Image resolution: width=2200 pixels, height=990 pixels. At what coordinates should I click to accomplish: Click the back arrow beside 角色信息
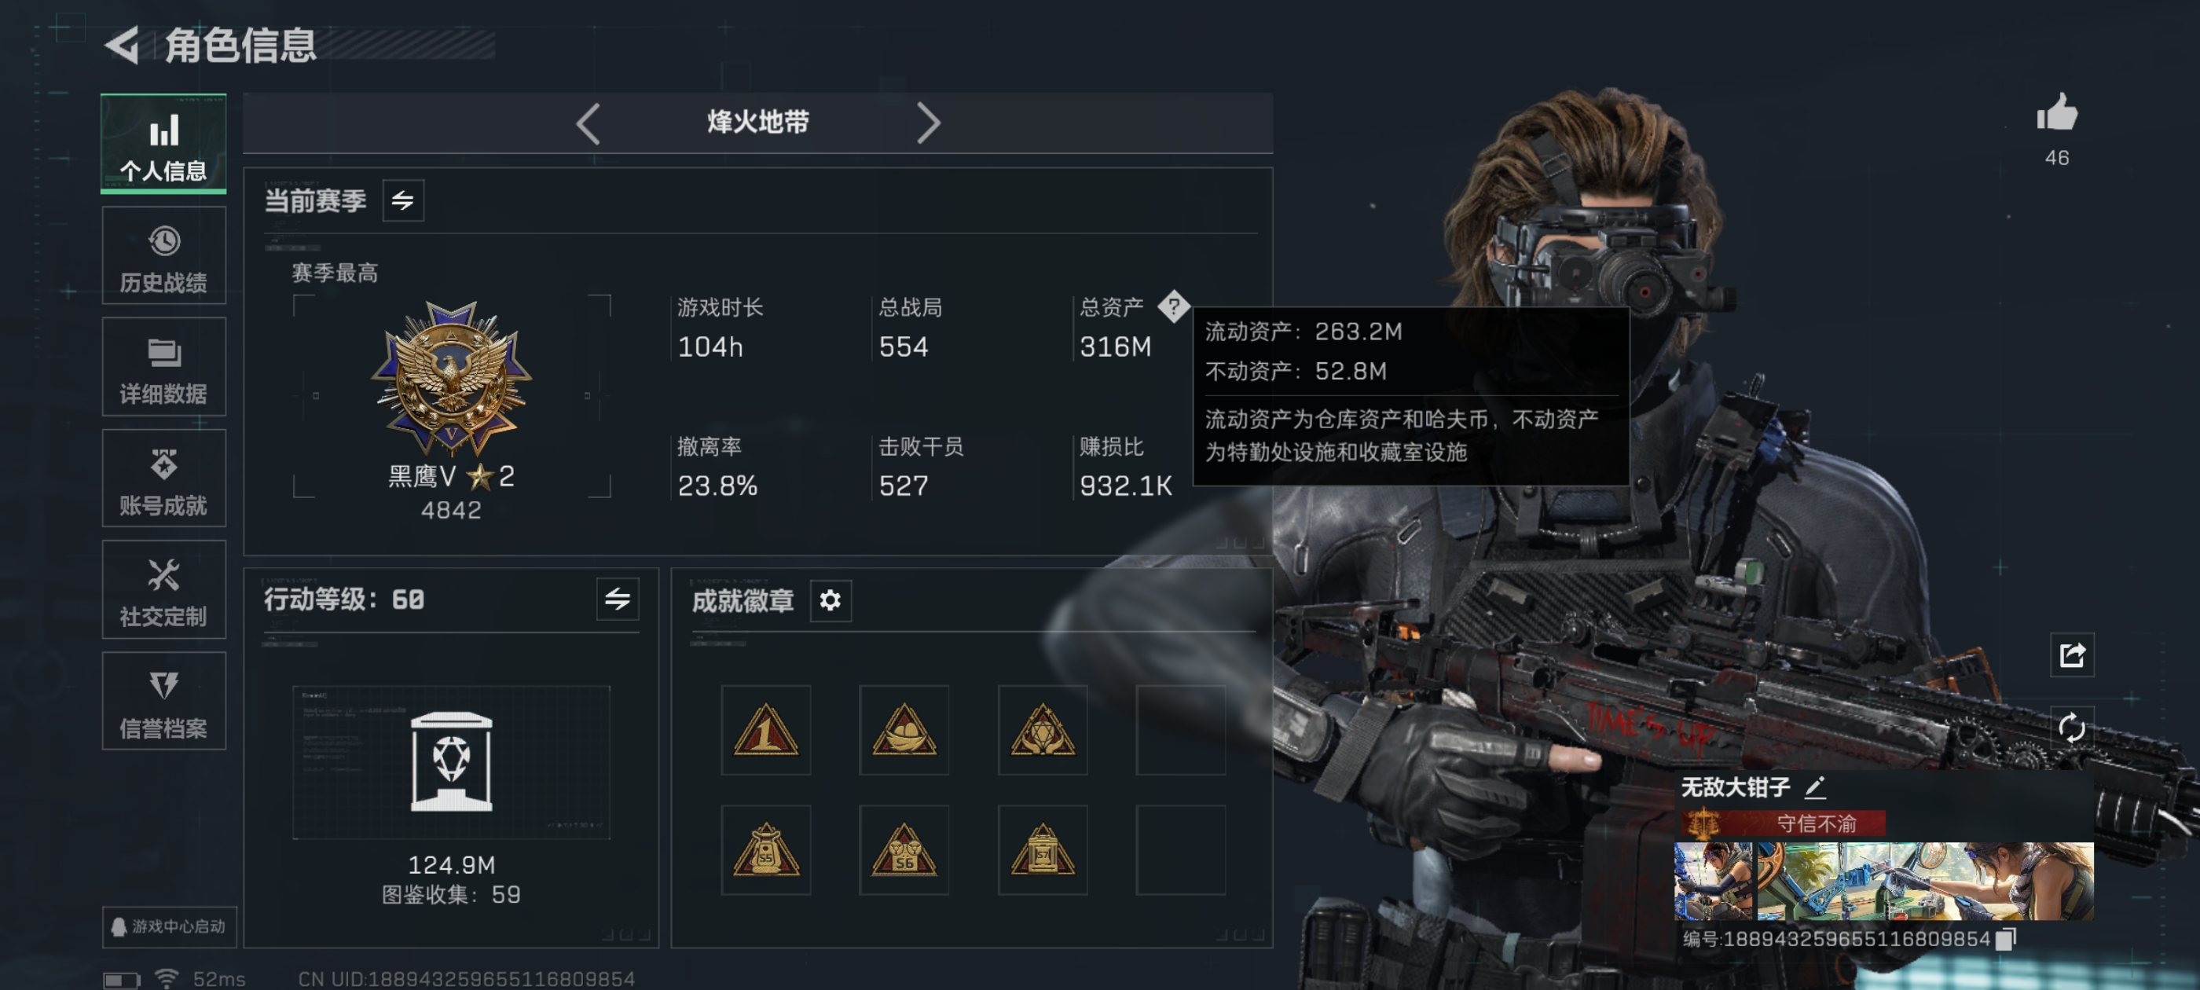pyautogui.click(x=122, y=45)
